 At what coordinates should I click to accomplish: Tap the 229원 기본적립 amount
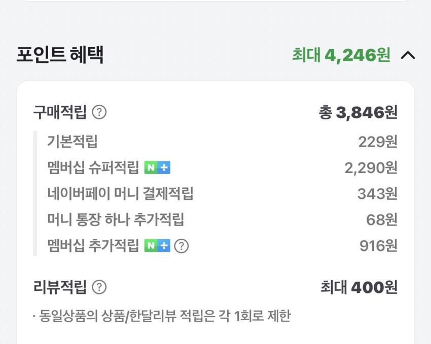[x=378, y=142]
